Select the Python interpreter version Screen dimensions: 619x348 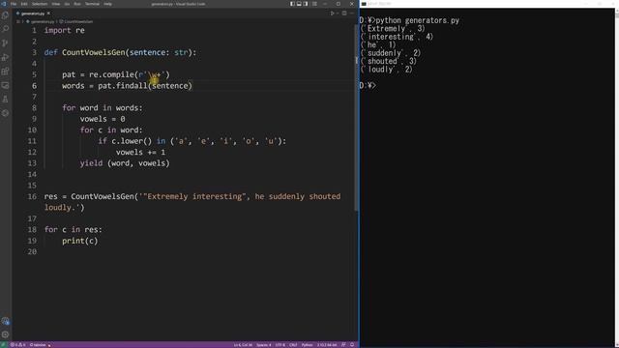[327, 345]
